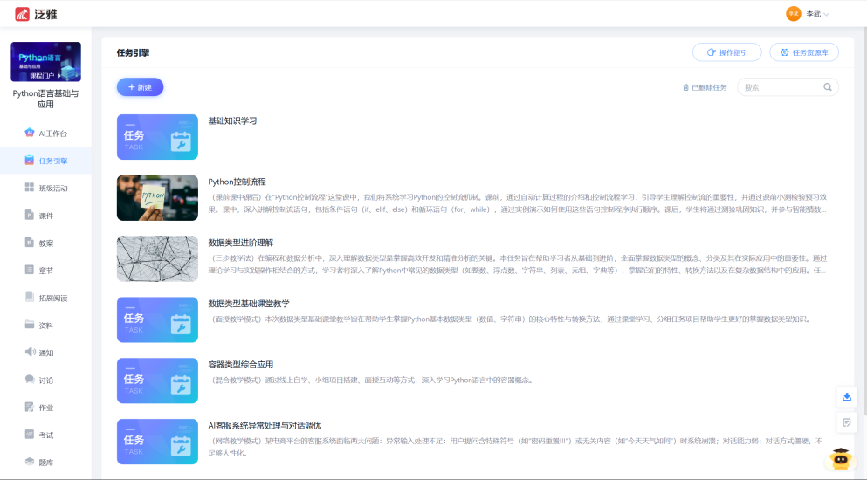
Task: Click 容器类型综合应用 task icon
Action: point(157,381)
